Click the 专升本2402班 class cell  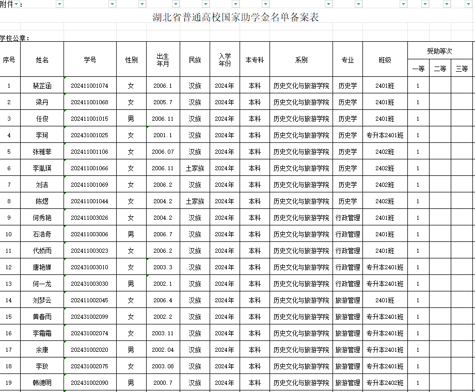(x=385, y=383)
